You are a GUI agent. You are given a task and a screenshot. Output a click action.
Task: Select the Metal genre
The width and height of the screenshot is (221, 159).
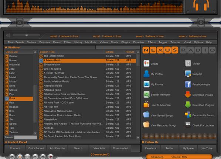point(13,77)
